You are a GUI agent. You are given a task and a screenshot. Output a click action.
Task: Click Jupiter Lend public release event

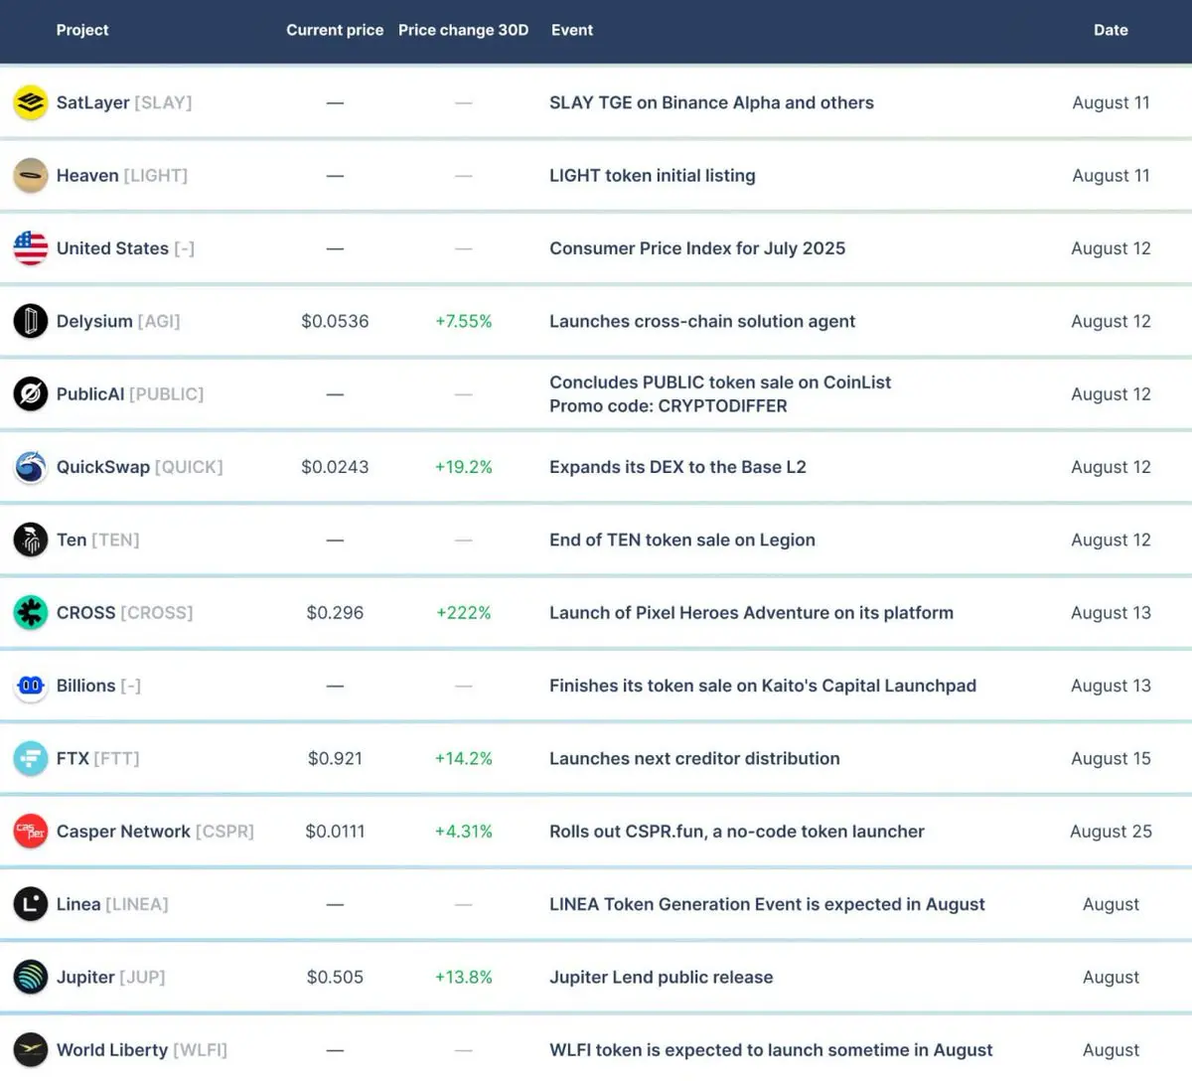click(661, 977)
